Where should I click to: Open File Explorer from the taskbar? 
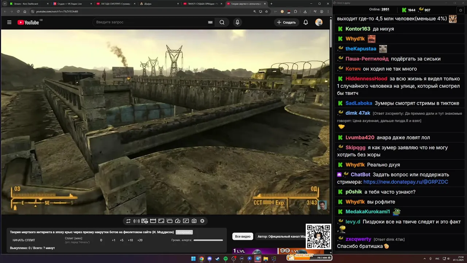point(266,259)
